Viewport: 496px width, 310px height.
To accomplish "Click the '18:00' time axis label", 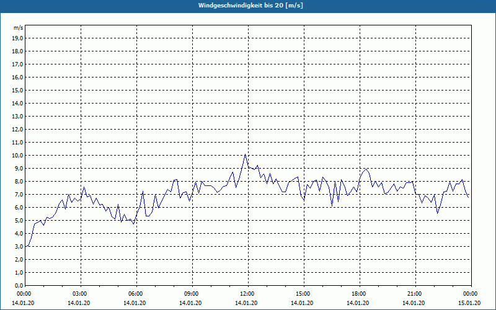I will point(360,294).
